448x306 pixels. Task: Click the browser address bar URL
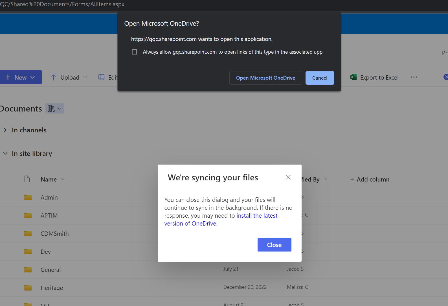pyautogui.click(x=62, y=4)
